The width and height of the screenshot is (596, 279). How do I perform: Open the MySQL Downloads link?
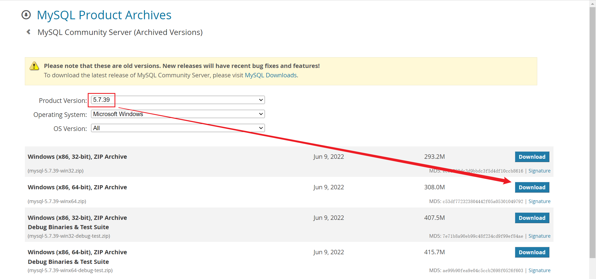pos(271,75)
